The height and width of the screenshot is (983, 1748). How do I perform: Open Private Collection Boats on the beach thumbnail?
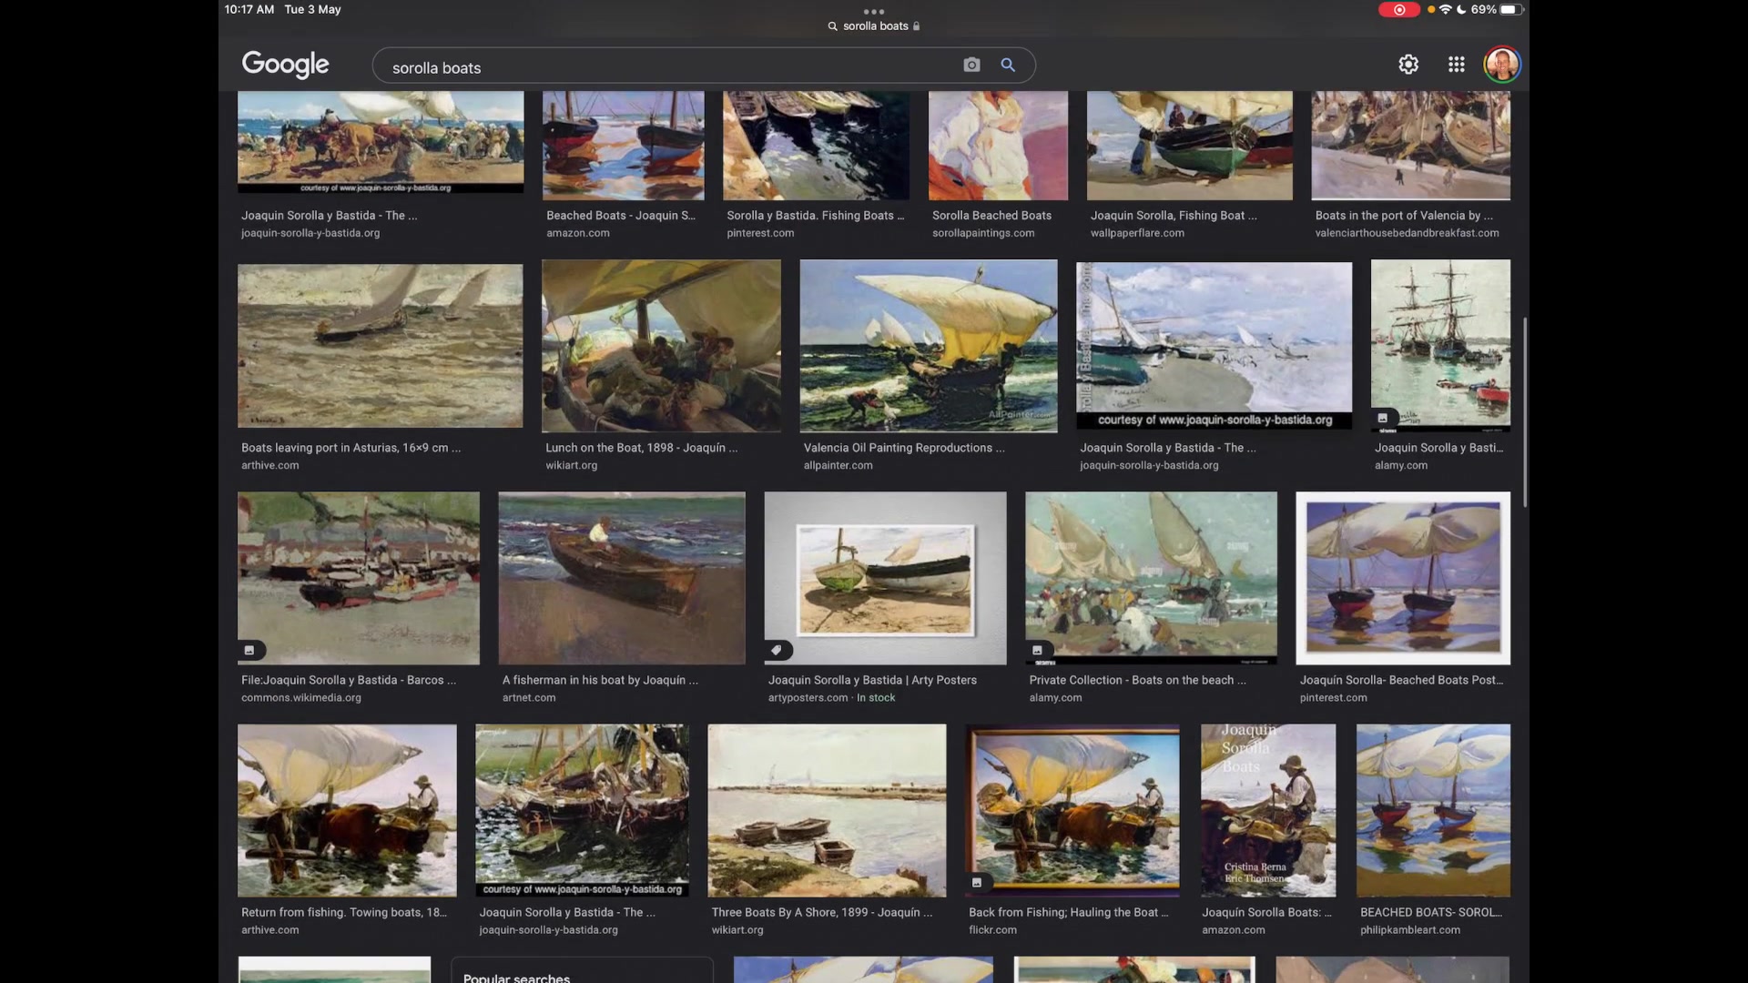click(x=1152, y=578)
